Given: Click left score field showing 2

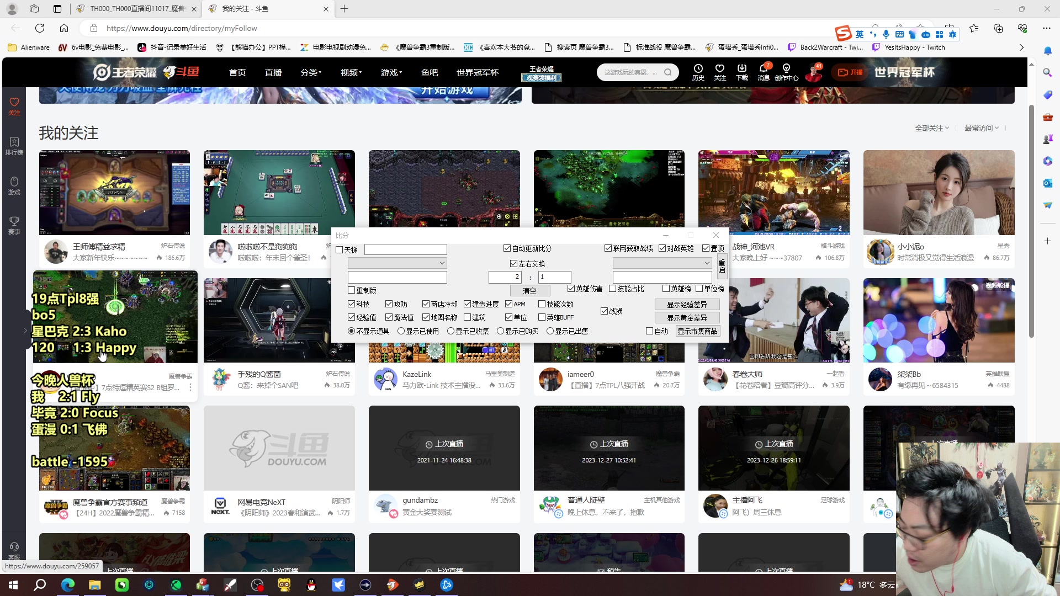Looking at the screenshot, I should pos(505,277).
